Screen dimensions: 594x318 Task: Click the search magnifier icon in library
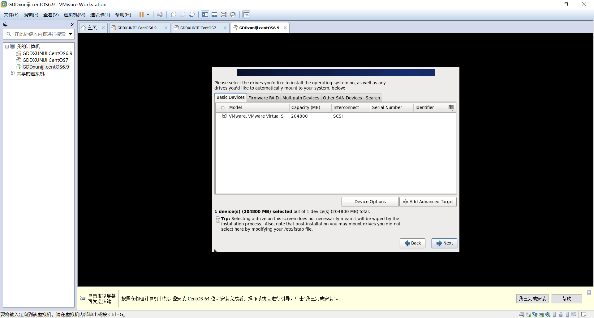point(9,34)
